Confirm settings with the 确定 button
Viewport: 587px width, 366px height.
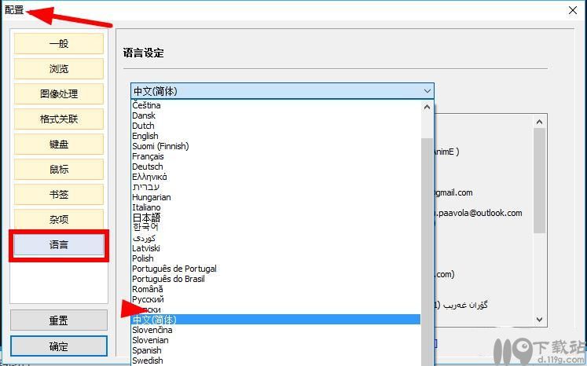click(59, 346)
